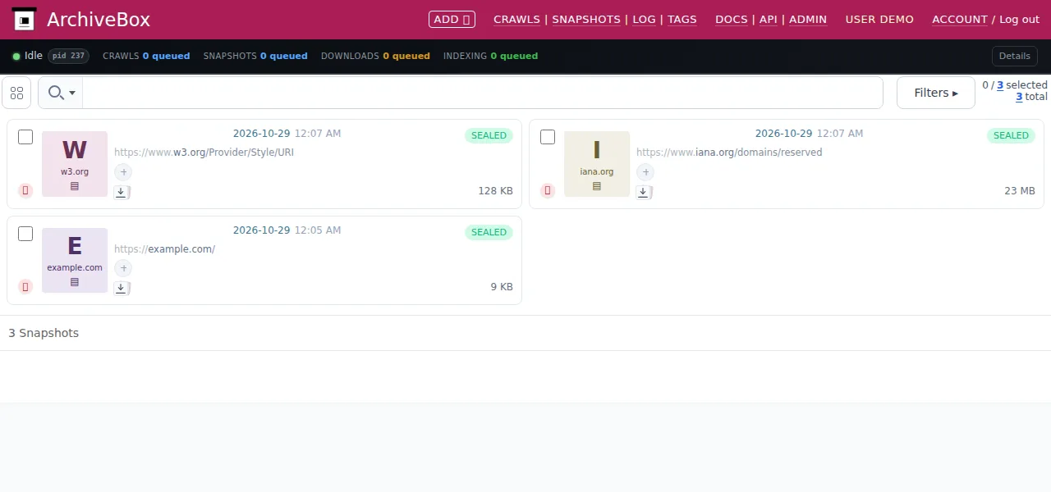The width and height of the screenshot is (1051, 492).
Task: Go to the TAGS menu item
Action: (682, 19)
